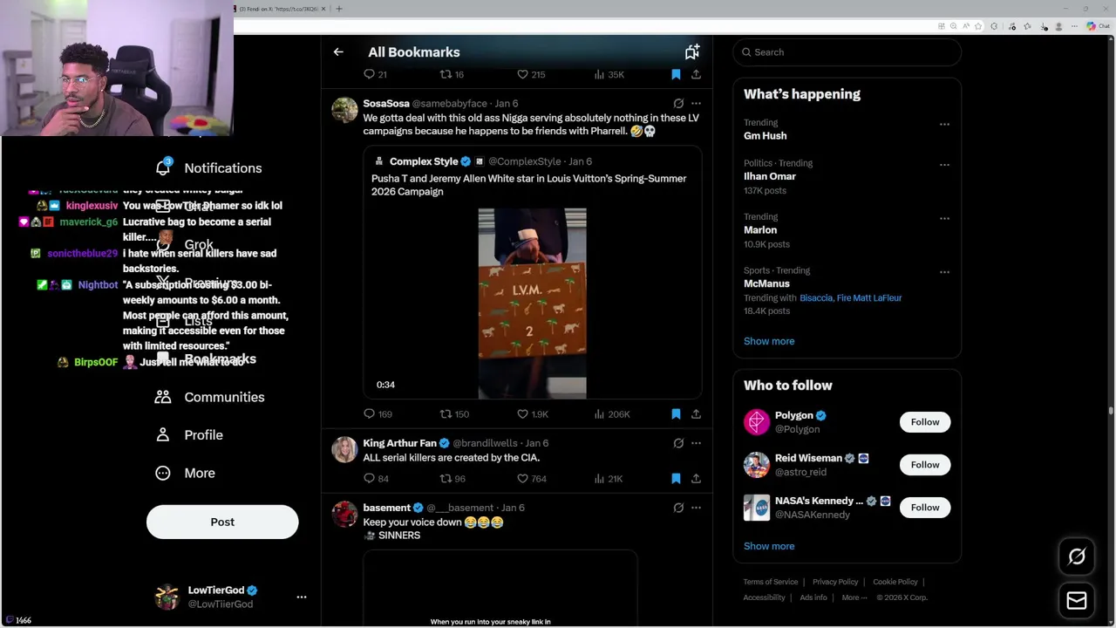Open more options for Gm Hush trend
The width and height of the screenshot is (1116, 628).
tap(944, 124)
